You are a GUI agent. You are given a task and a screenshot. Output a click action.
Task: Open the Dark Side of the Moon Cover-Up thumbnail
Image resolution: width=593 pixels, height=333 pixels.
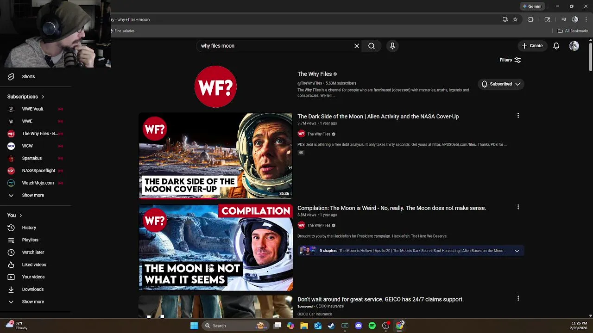[215, 156]
